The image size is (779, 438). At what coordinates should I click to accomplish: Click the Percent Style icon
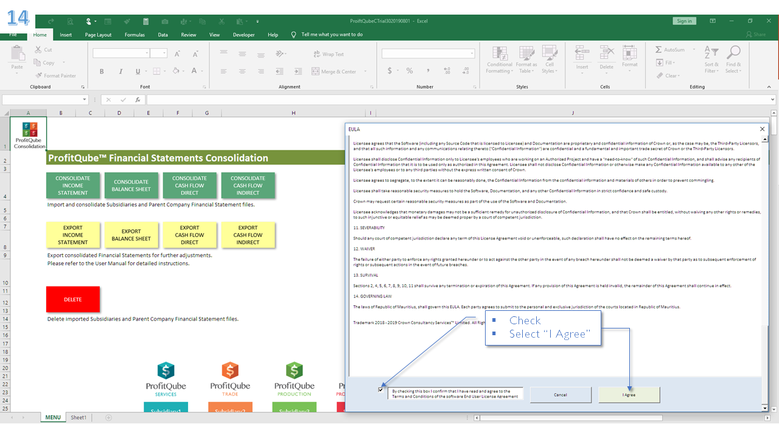[x=410, y=71]
